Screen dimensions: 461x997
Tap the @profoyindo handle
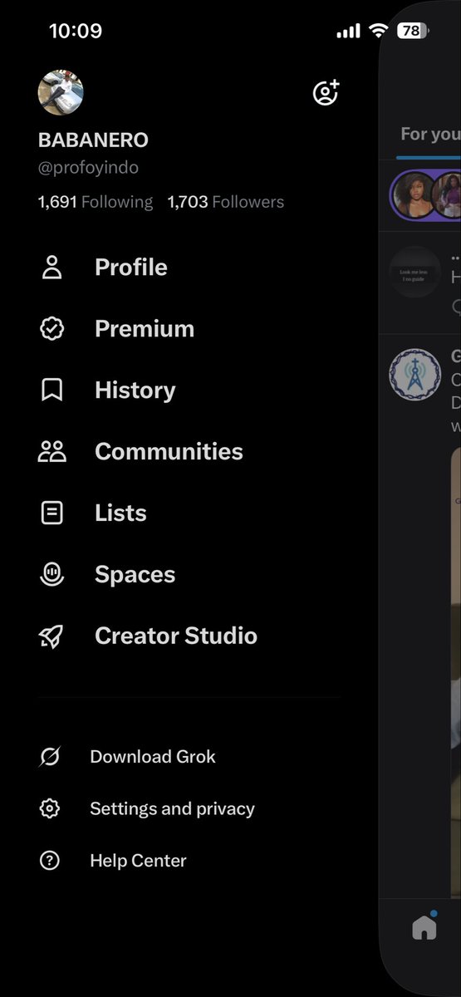(88, 168)
